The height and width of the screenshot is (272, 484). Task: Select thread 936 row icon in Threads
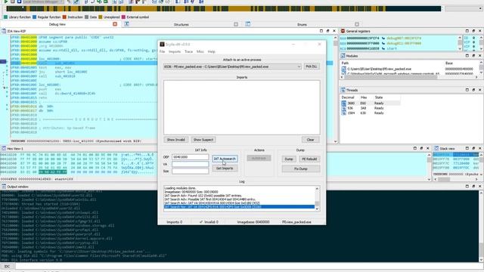(343, 108)
